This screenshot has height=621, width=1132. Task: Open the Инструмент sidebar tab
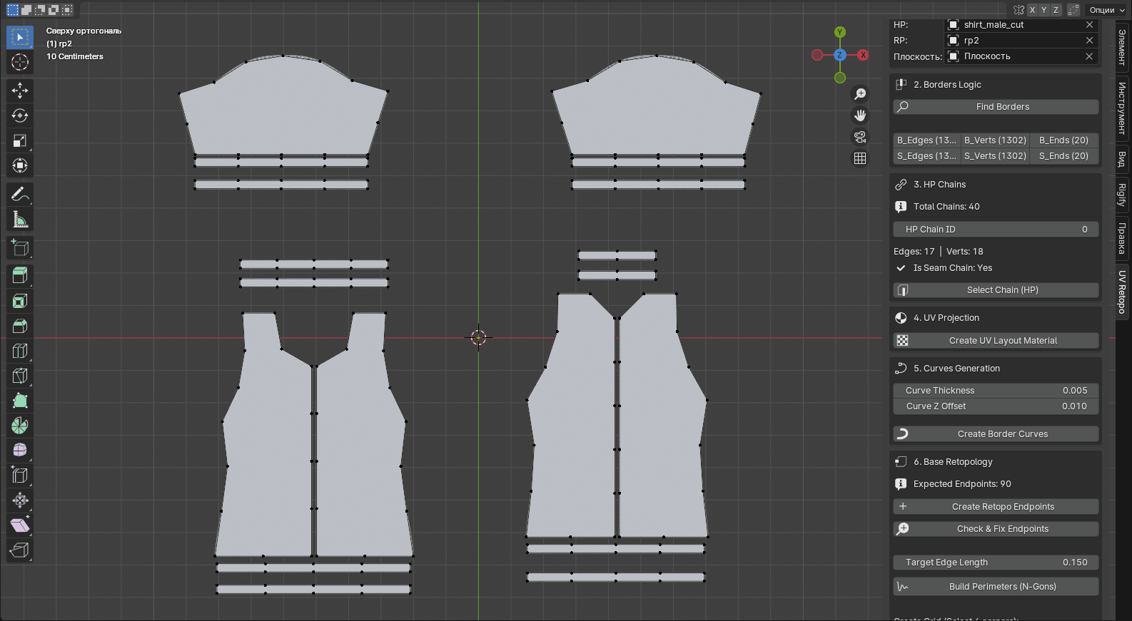point(1122,108)
